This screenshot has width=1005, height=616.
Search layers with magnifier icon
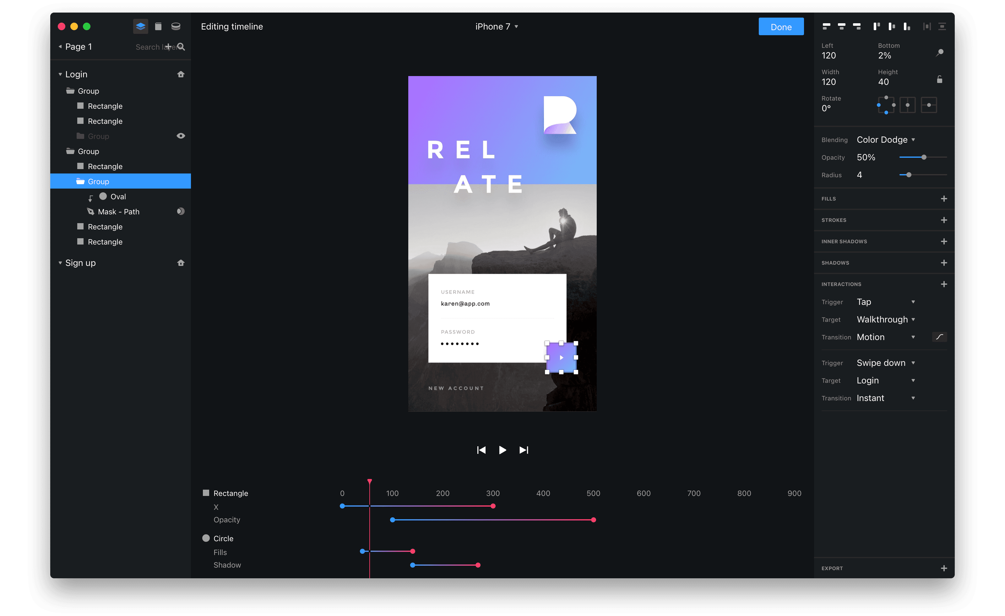tap(182, 47)
